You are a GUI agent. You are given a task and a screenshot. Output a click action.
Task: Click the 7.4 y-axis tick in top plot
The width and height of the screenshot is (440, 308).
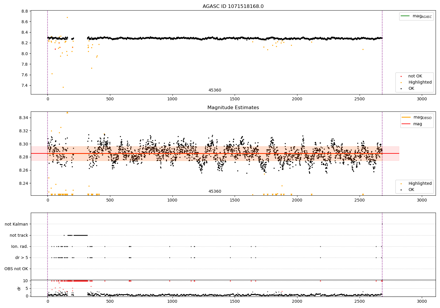point(25,86)
